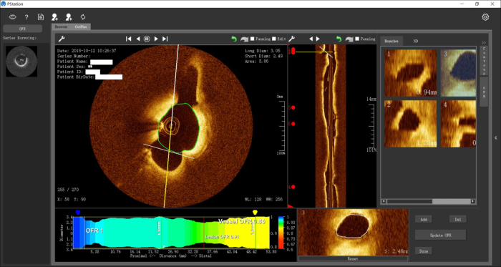The height and width of the screenshot is (267, 501).
Task: Click the eye view icon in top toolbar
Action: (12, 17)
